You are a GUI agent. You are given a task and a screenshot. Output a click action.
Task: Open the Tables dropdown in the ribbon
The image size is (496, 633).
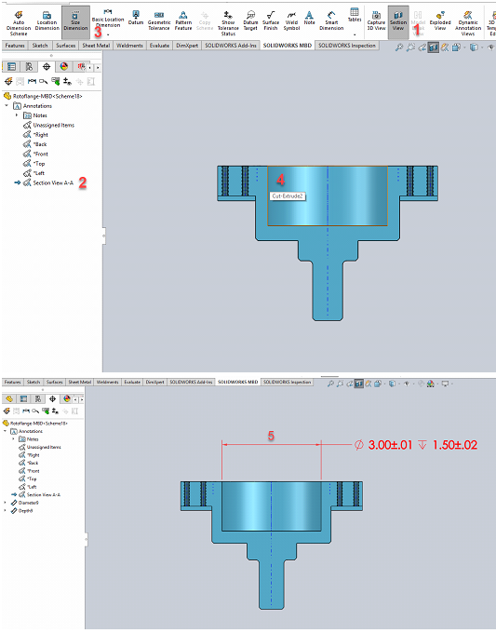tap(355, 34)
